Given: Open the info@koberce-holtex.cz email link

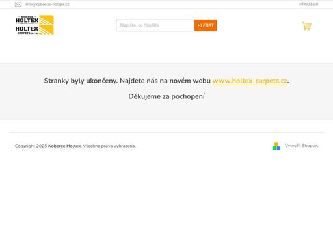Looking at the screenshot, I should point(47,4).
